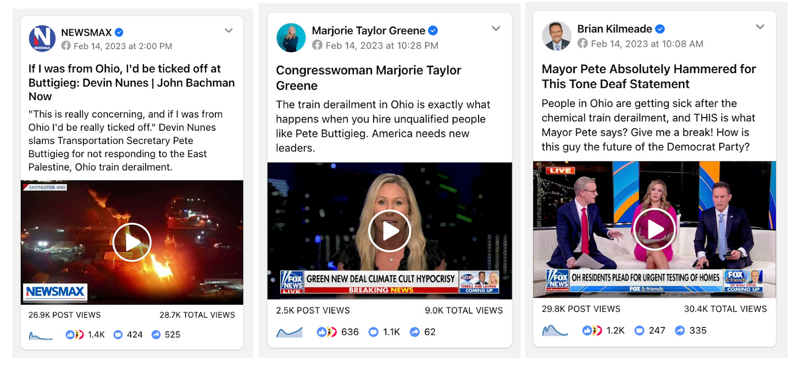Click the comments icon showing 424
Image resolution: width=800 pixels, height=368 pixels.
tap(118, 334)
